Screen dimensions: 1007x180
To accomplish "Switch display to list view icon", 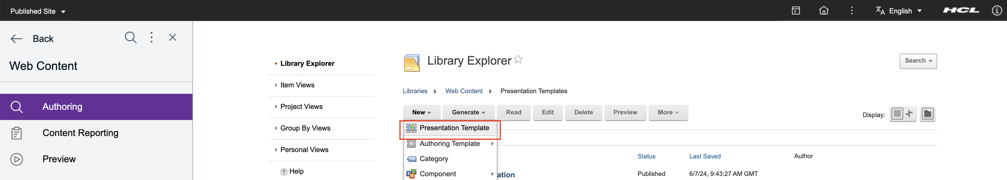I will 898,114.
